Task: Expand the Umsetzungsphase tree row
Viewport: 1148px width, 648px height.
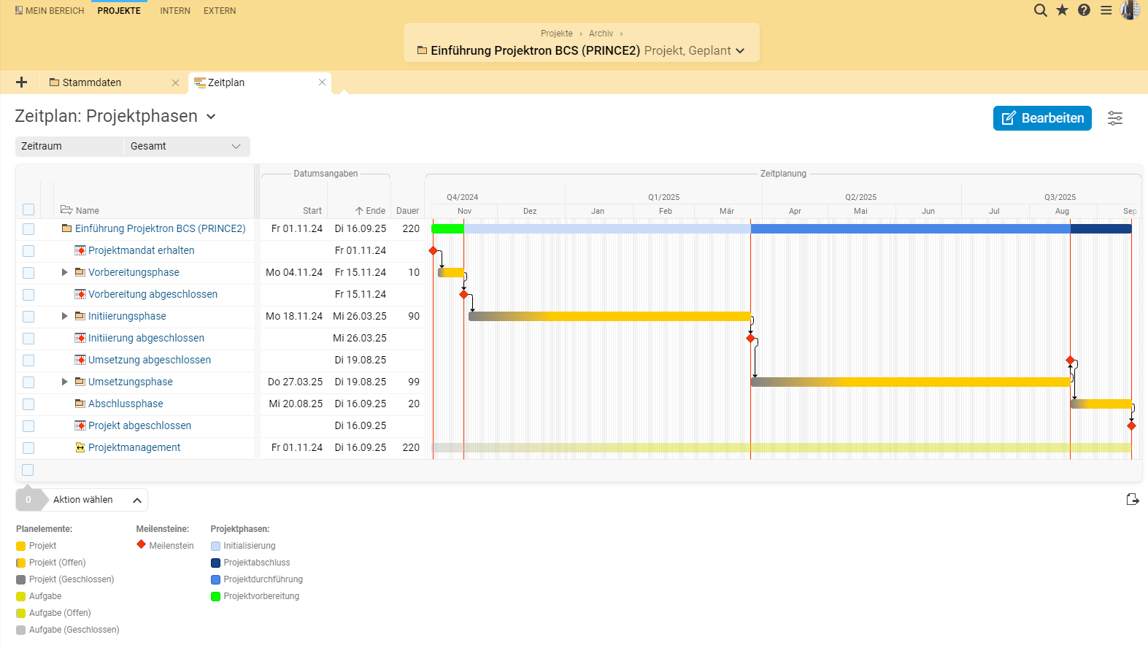Action: click(64, 382)
